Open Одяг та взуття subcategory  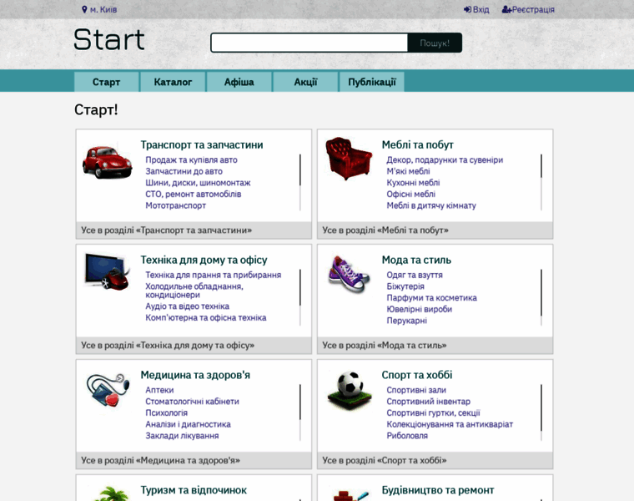coord(415,275)
